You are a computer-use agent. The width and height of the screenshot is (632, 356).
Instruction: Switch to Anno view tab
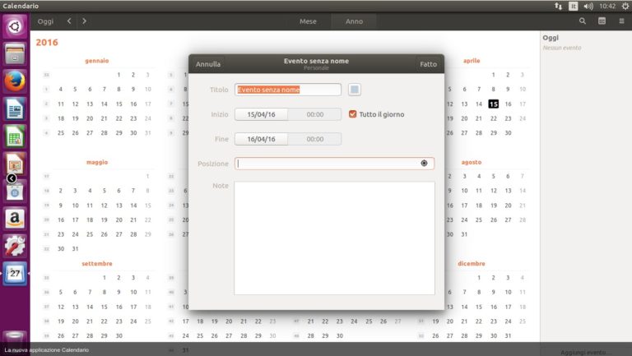tap(354, 21)
